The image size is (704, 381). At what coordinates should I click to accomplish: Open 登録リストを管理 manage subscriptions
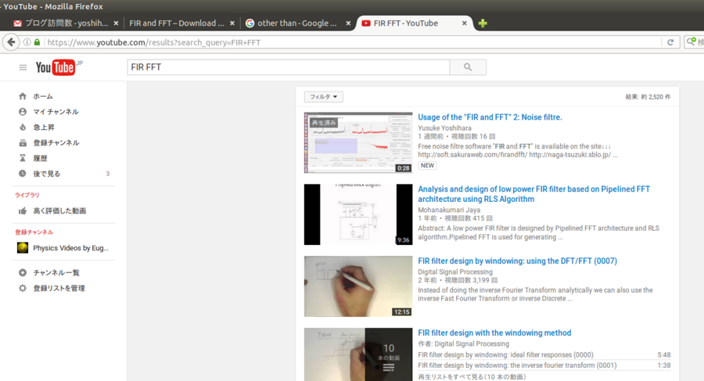(59, 288)
